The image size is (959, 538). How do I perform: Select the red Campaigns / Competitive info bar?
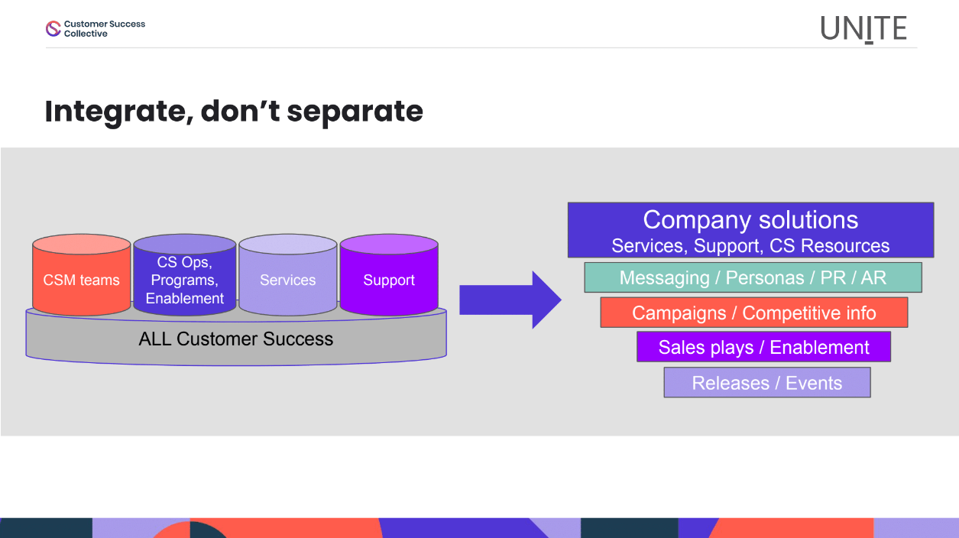click(x=753, y=313)
